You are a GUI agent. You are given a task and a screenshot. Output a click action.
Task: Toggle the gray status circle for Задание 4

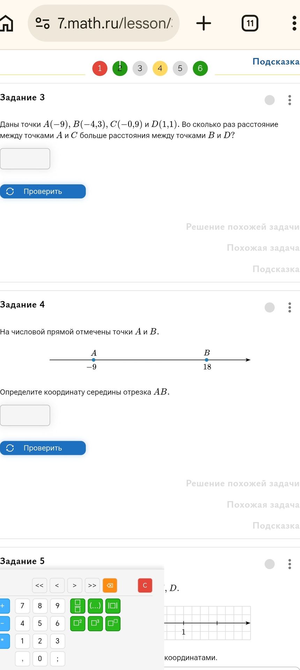pyautogui.click(x=270, y=307)
